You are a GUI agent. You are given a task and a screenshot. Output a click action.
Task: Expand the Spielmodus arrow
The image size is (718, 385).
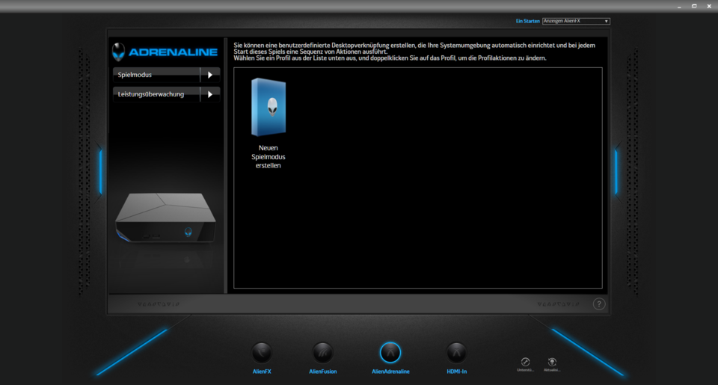210,75
